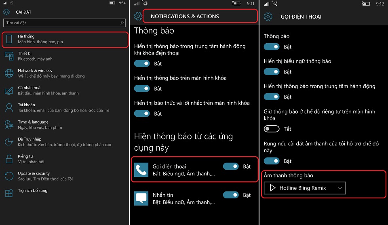Viewport: 388px width, 225px height.
Task: Select the Network & wireless globe icon
Action: (x=9, y=73)
